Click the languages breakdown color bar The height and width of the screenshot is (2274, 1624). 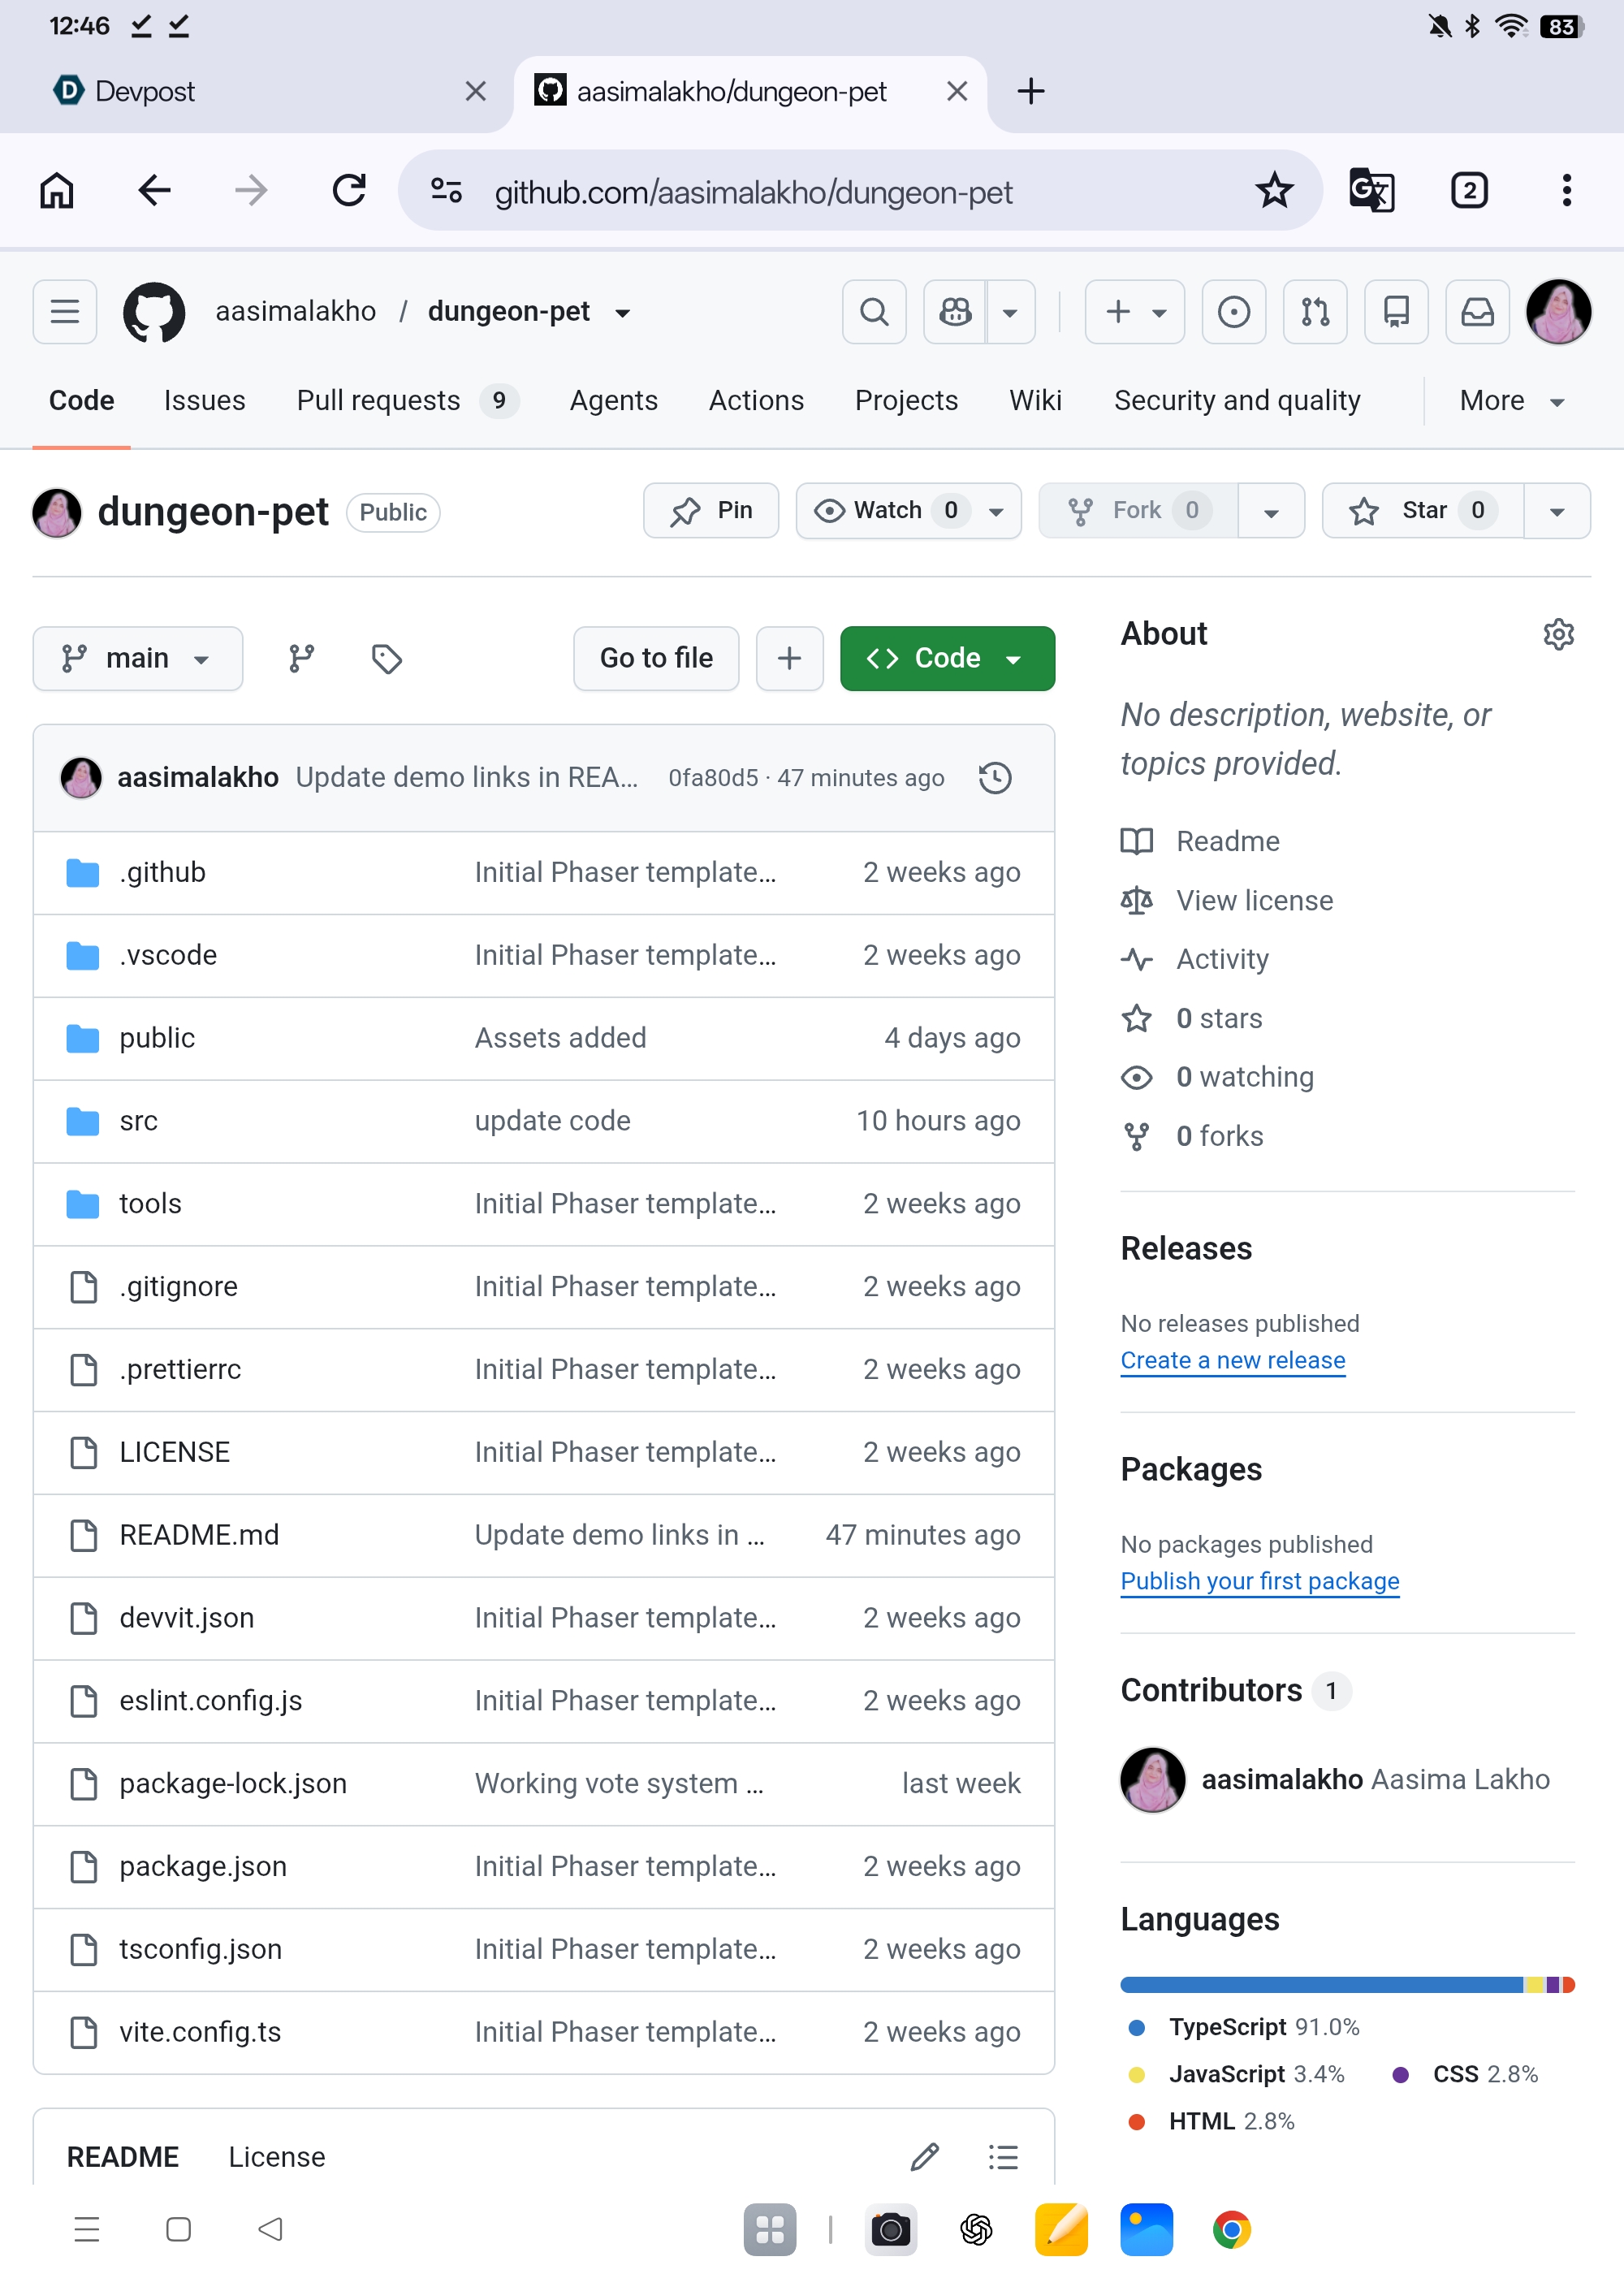1347,1985
